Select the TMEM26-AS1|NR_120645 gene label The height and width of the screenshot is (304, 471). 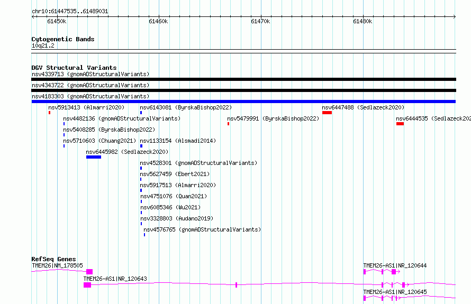tap(395, 292)
